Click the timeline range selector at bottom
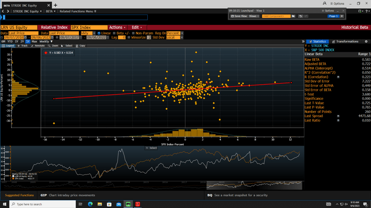371x208 pixels. [x=254, y=185]
